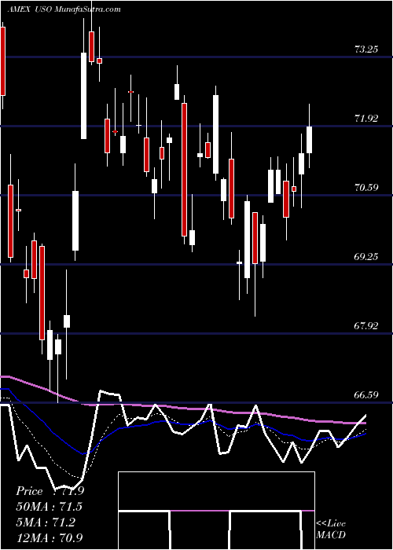Click the 69.25 price axis label
Viewport: 393px width, 550px height.
click(366, 257)
